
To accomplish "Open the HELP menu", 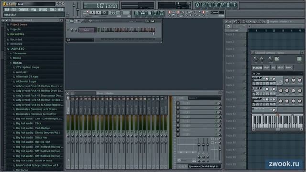I will (x=61, y=10).
